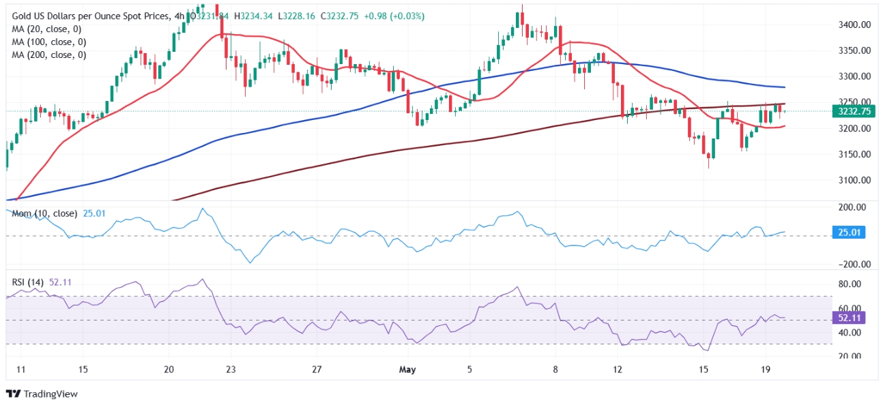This screenshot has height=403, width=883.
Task: Click the purple 52.11 RSI value tag
Action: coord(848,317)
